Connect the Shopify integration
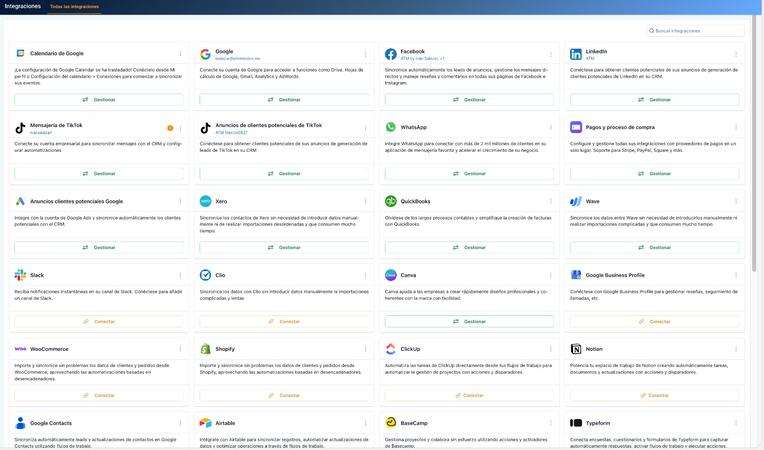Image resolution: width=764 pixels, height=450 pixels. pyautogui.click(x=284, y=396)
